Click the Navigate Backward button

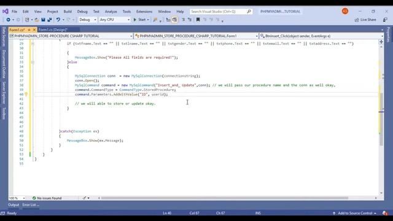coord(8,20)
